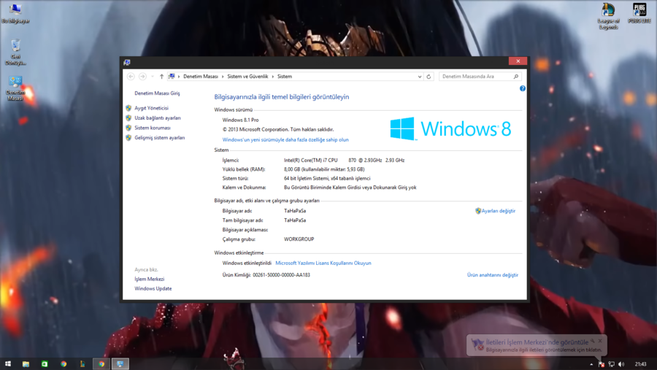The width and height of the screenshot is (657, 370).
Task: Expand the address bar history dropdown
Action: (420, 77)
